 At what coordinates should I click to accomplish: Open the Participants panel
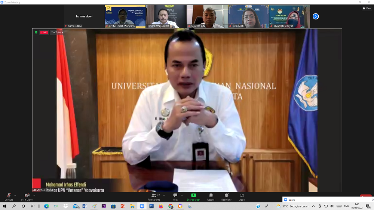(x=154, y=196)
